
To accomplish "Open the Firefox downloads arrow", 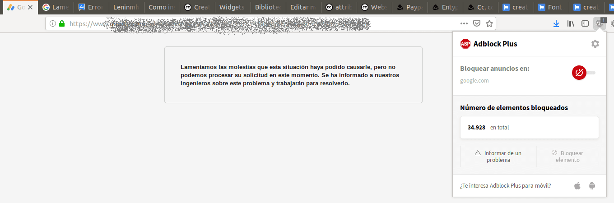I will click(x=556, y=23).
